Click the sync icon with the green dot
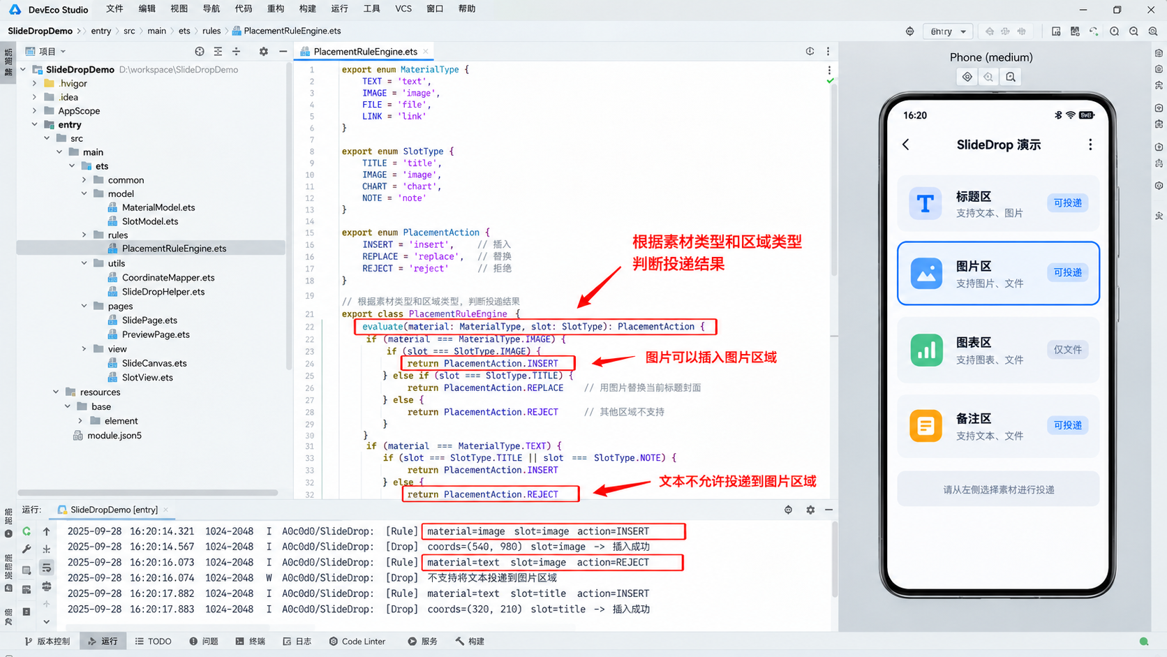This screenshot has height=657, width=1167. pos(1094,31)
